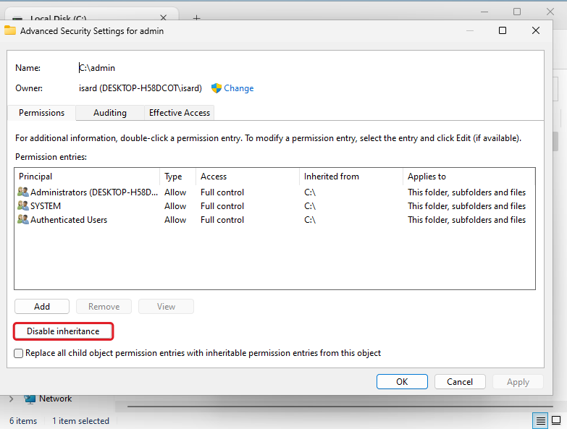Image resolution: width=567 pixels, height=429 pixels.
Task: Click the folder icon in dialog title bar
Action: point(10,30)
